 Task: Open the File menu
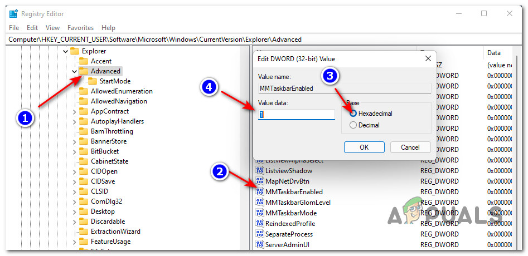[x=14, y=28]
